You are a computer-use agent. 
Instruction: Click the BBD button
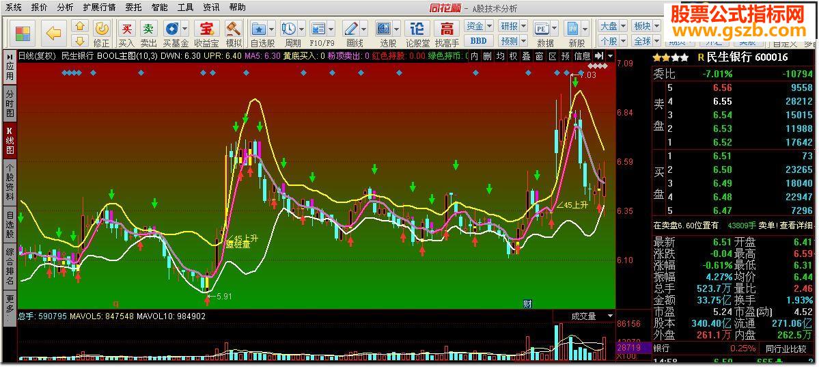(478, 40)
